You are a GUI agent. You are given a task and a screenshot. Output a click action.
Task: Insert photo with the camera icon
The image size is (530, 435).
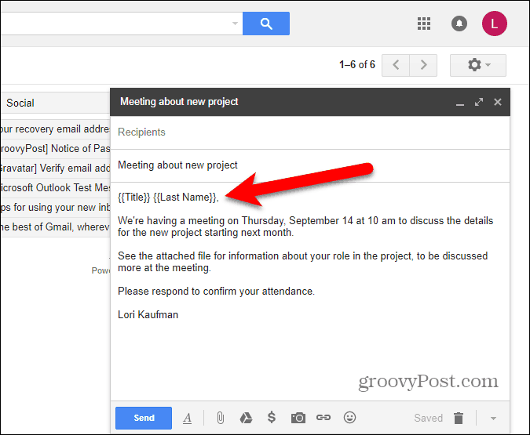298,418
